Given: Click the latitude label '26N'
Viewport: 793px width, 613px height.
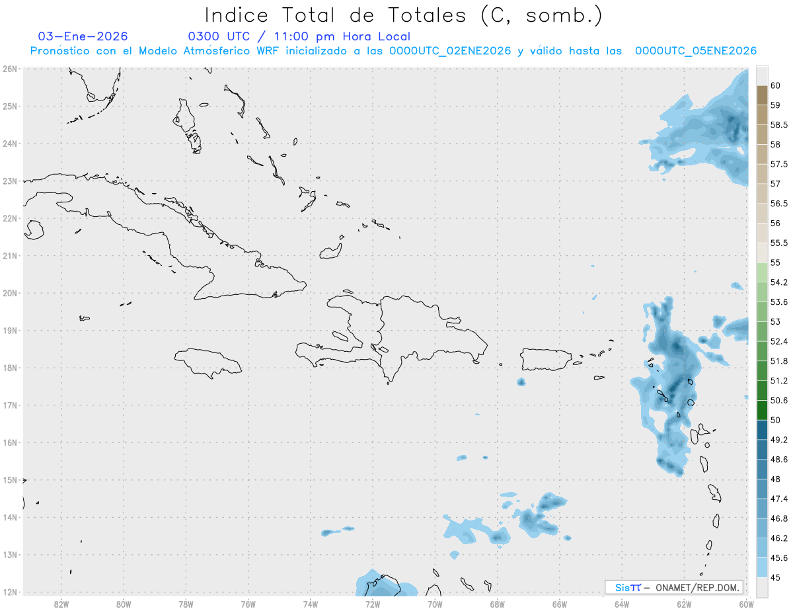Looking at the screenshot, I should coord(10,69).
